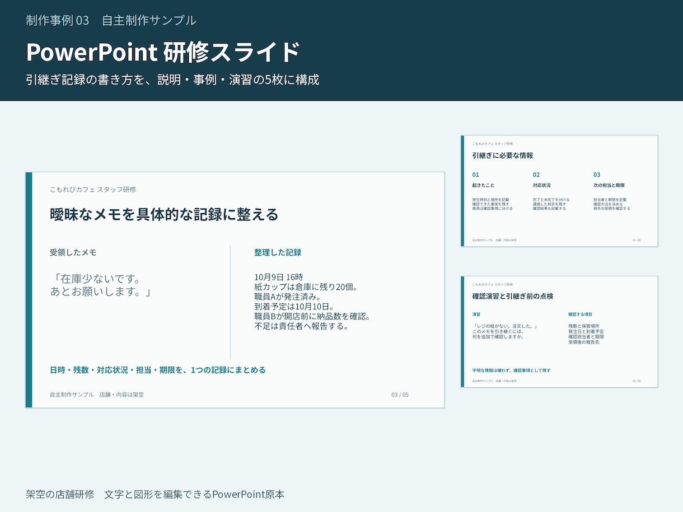Click the line '不足は責任者へ報告する。'
This screenshot has width=683, height=512.
pos(301,326)
